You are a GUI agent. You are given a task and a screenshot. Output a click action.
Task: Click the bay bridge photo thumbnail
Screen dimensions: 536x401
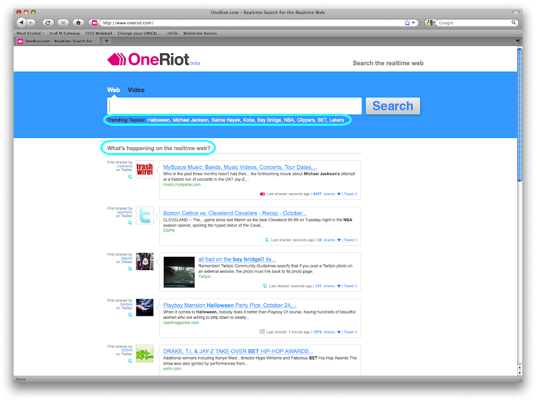pos(179,272)
